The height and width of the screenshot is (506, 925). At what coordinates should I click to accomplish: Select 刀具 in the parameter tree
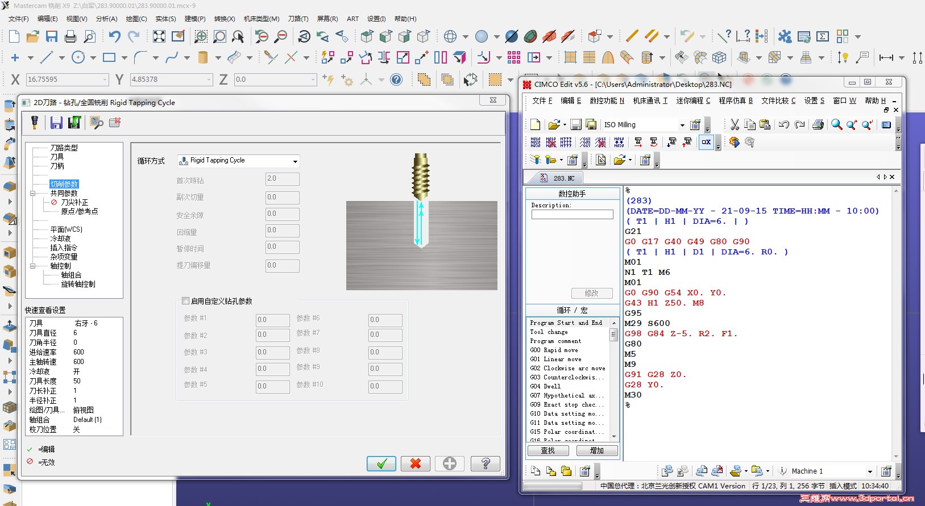point(57,157)
